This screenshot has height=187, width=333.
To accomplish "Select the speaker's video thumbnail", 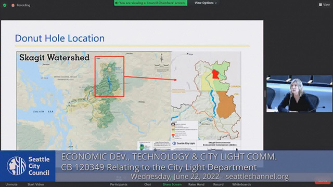I will [x=299, y=94].
